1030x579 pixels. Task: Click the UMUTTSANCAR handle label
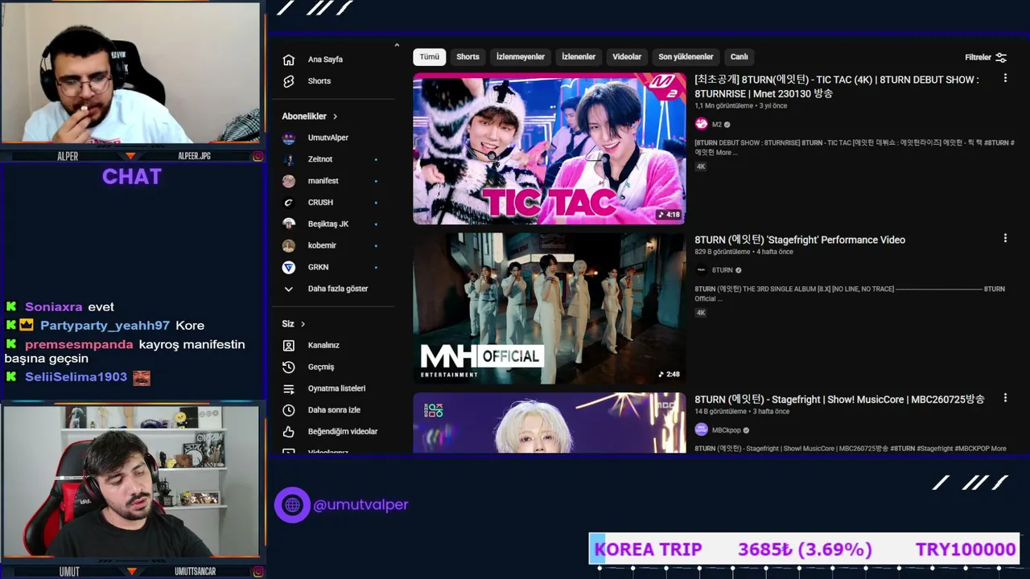pos(196,572)
